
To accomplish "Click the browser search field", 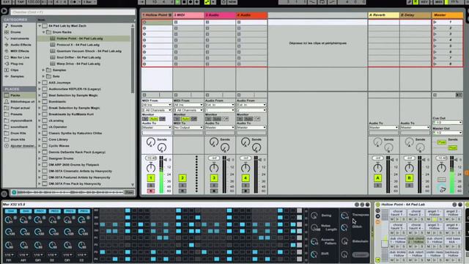I will coord(73,12).
